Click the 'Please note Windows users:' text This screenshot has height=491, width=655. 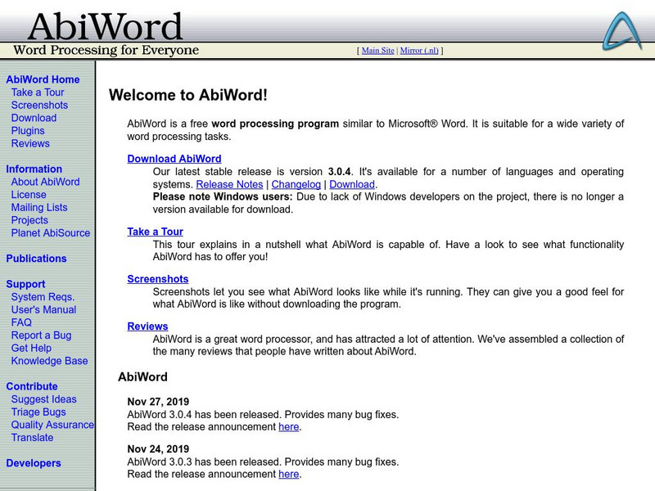(223, 196)
